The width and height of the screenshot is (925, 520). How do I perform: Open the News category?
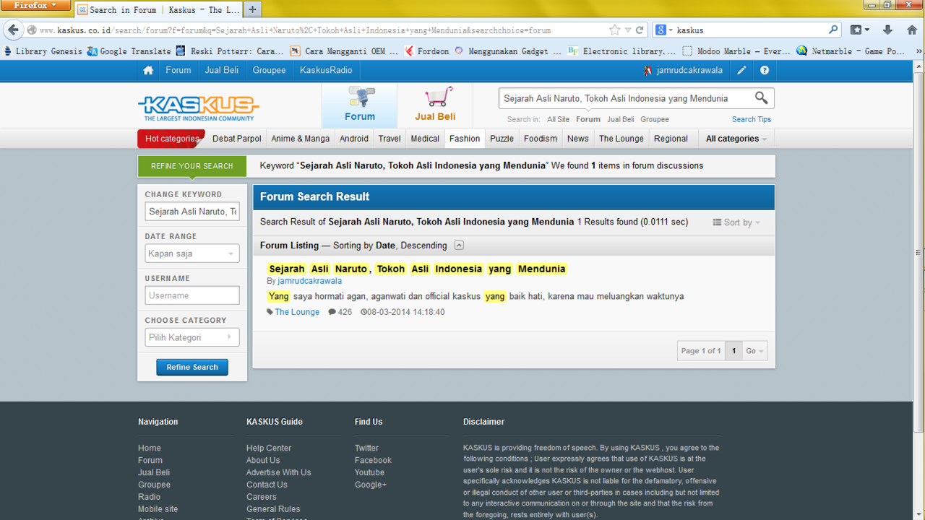pyautogui.click(x=578, y=139)
